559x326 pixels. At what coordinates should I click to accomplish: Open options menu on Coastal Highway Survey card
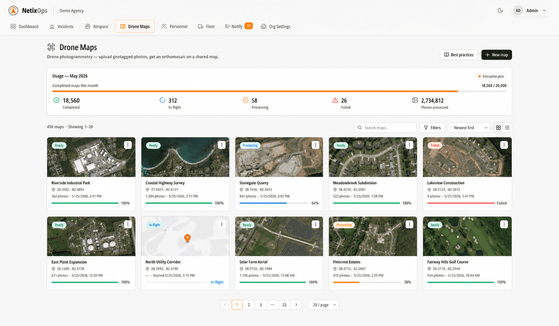222,145
